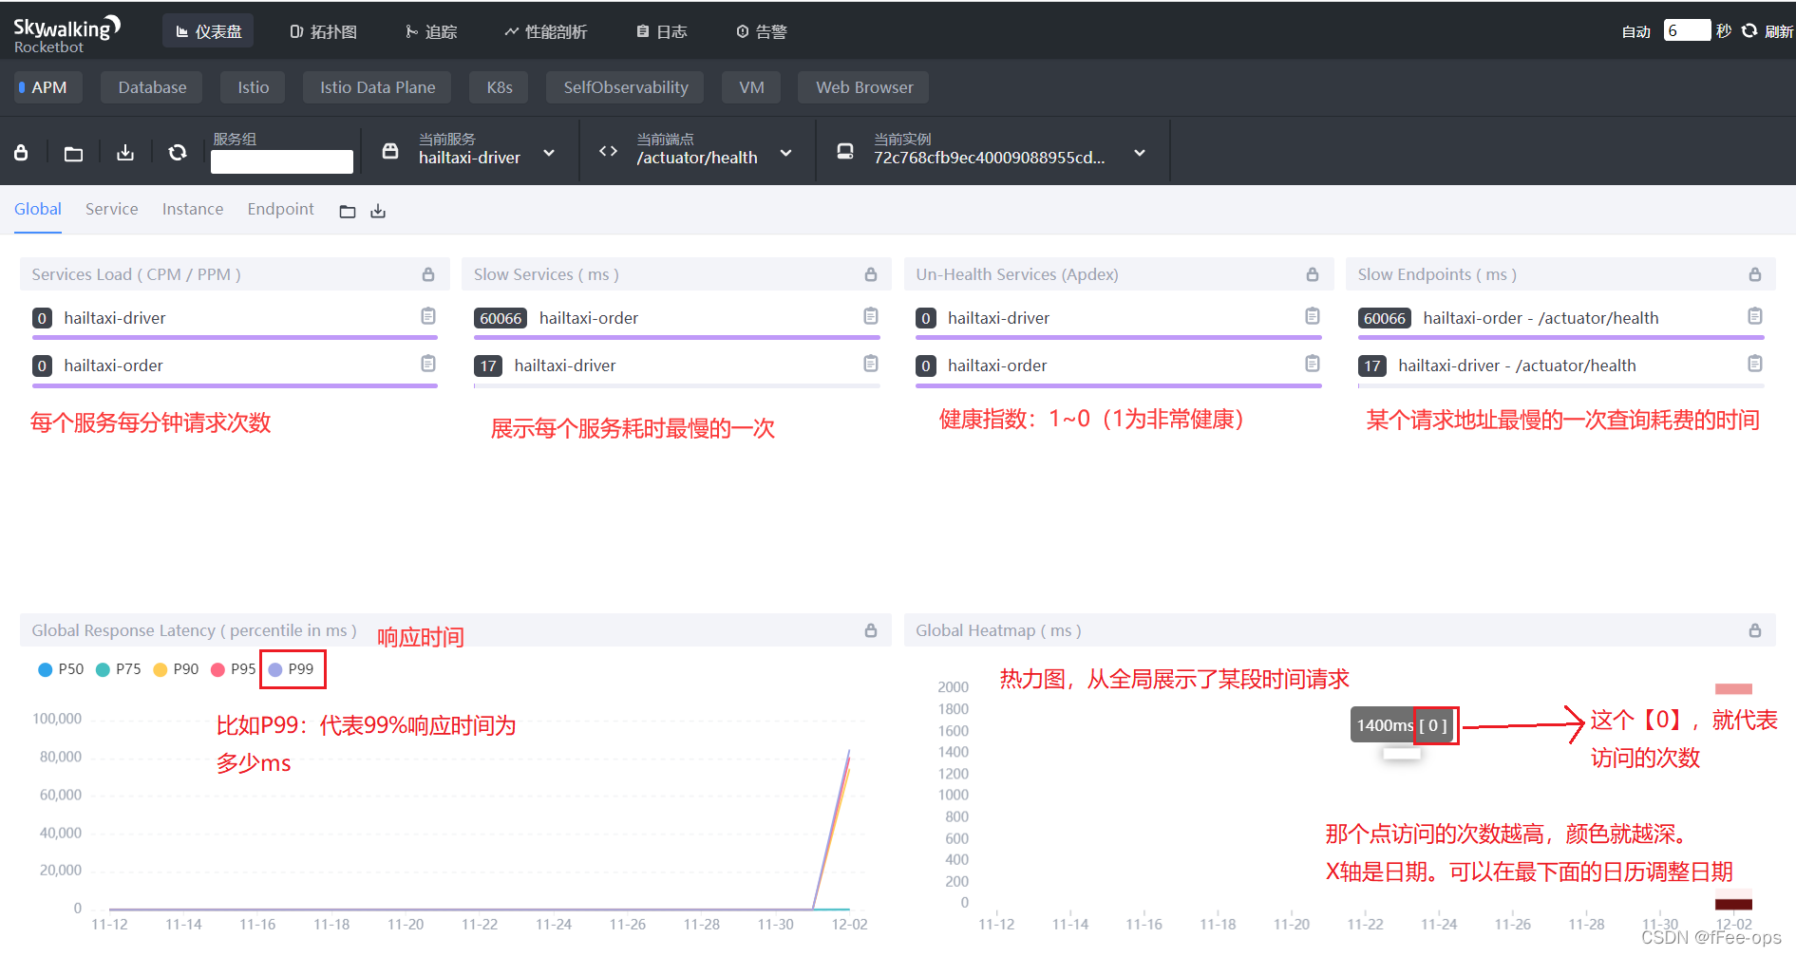
Task: Go to 追踪 trace page
Action: [x=431, y=31]
